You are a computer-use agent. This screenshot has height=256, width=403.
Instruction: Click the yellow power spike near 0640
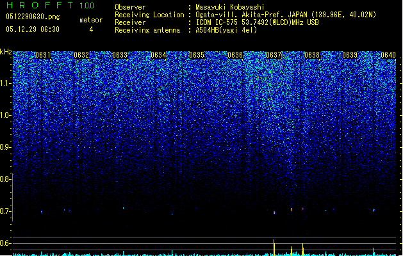(374, 252)
